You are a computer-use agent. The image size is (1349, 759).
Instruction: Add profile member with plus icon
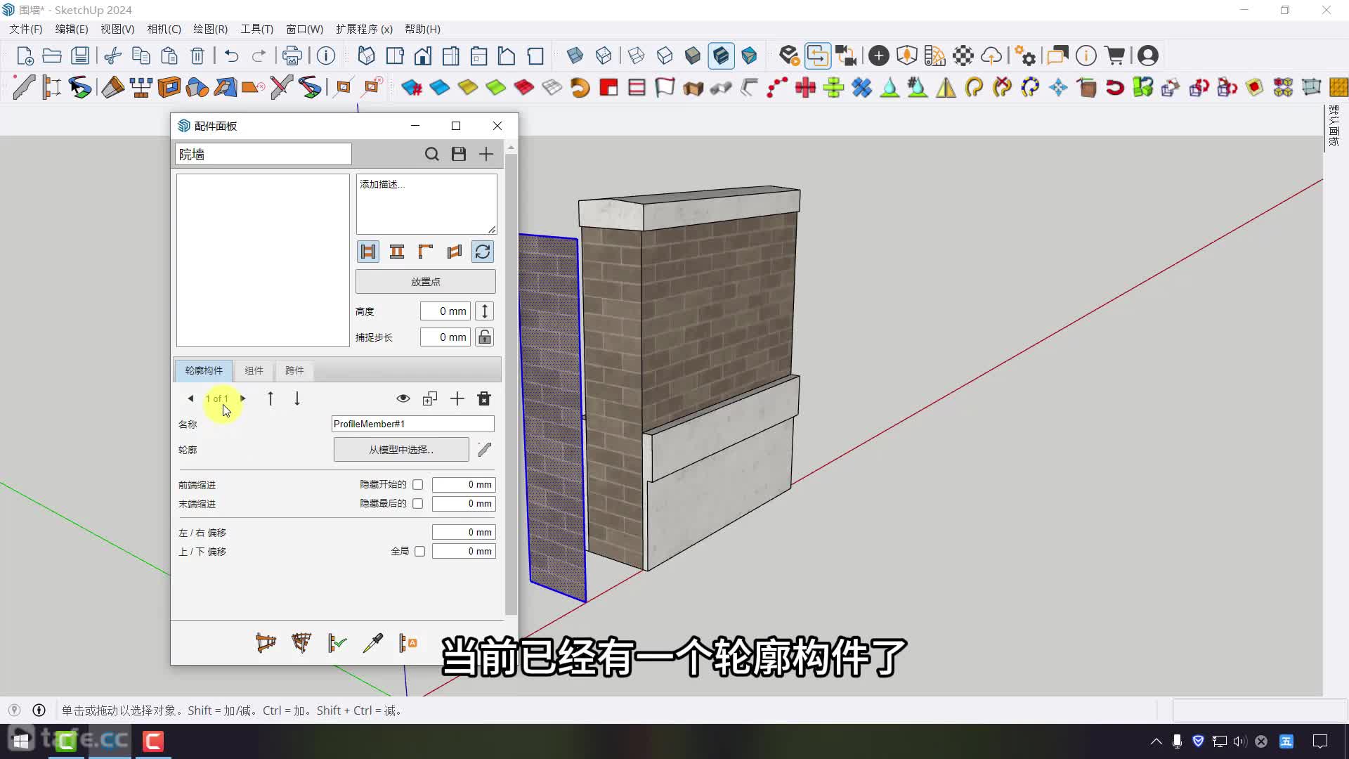tap(457, 399)
